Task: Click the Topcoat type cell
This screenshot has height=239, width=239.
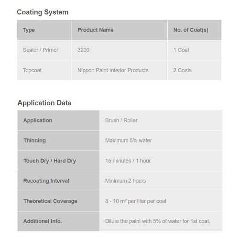Action: [44, 70]
